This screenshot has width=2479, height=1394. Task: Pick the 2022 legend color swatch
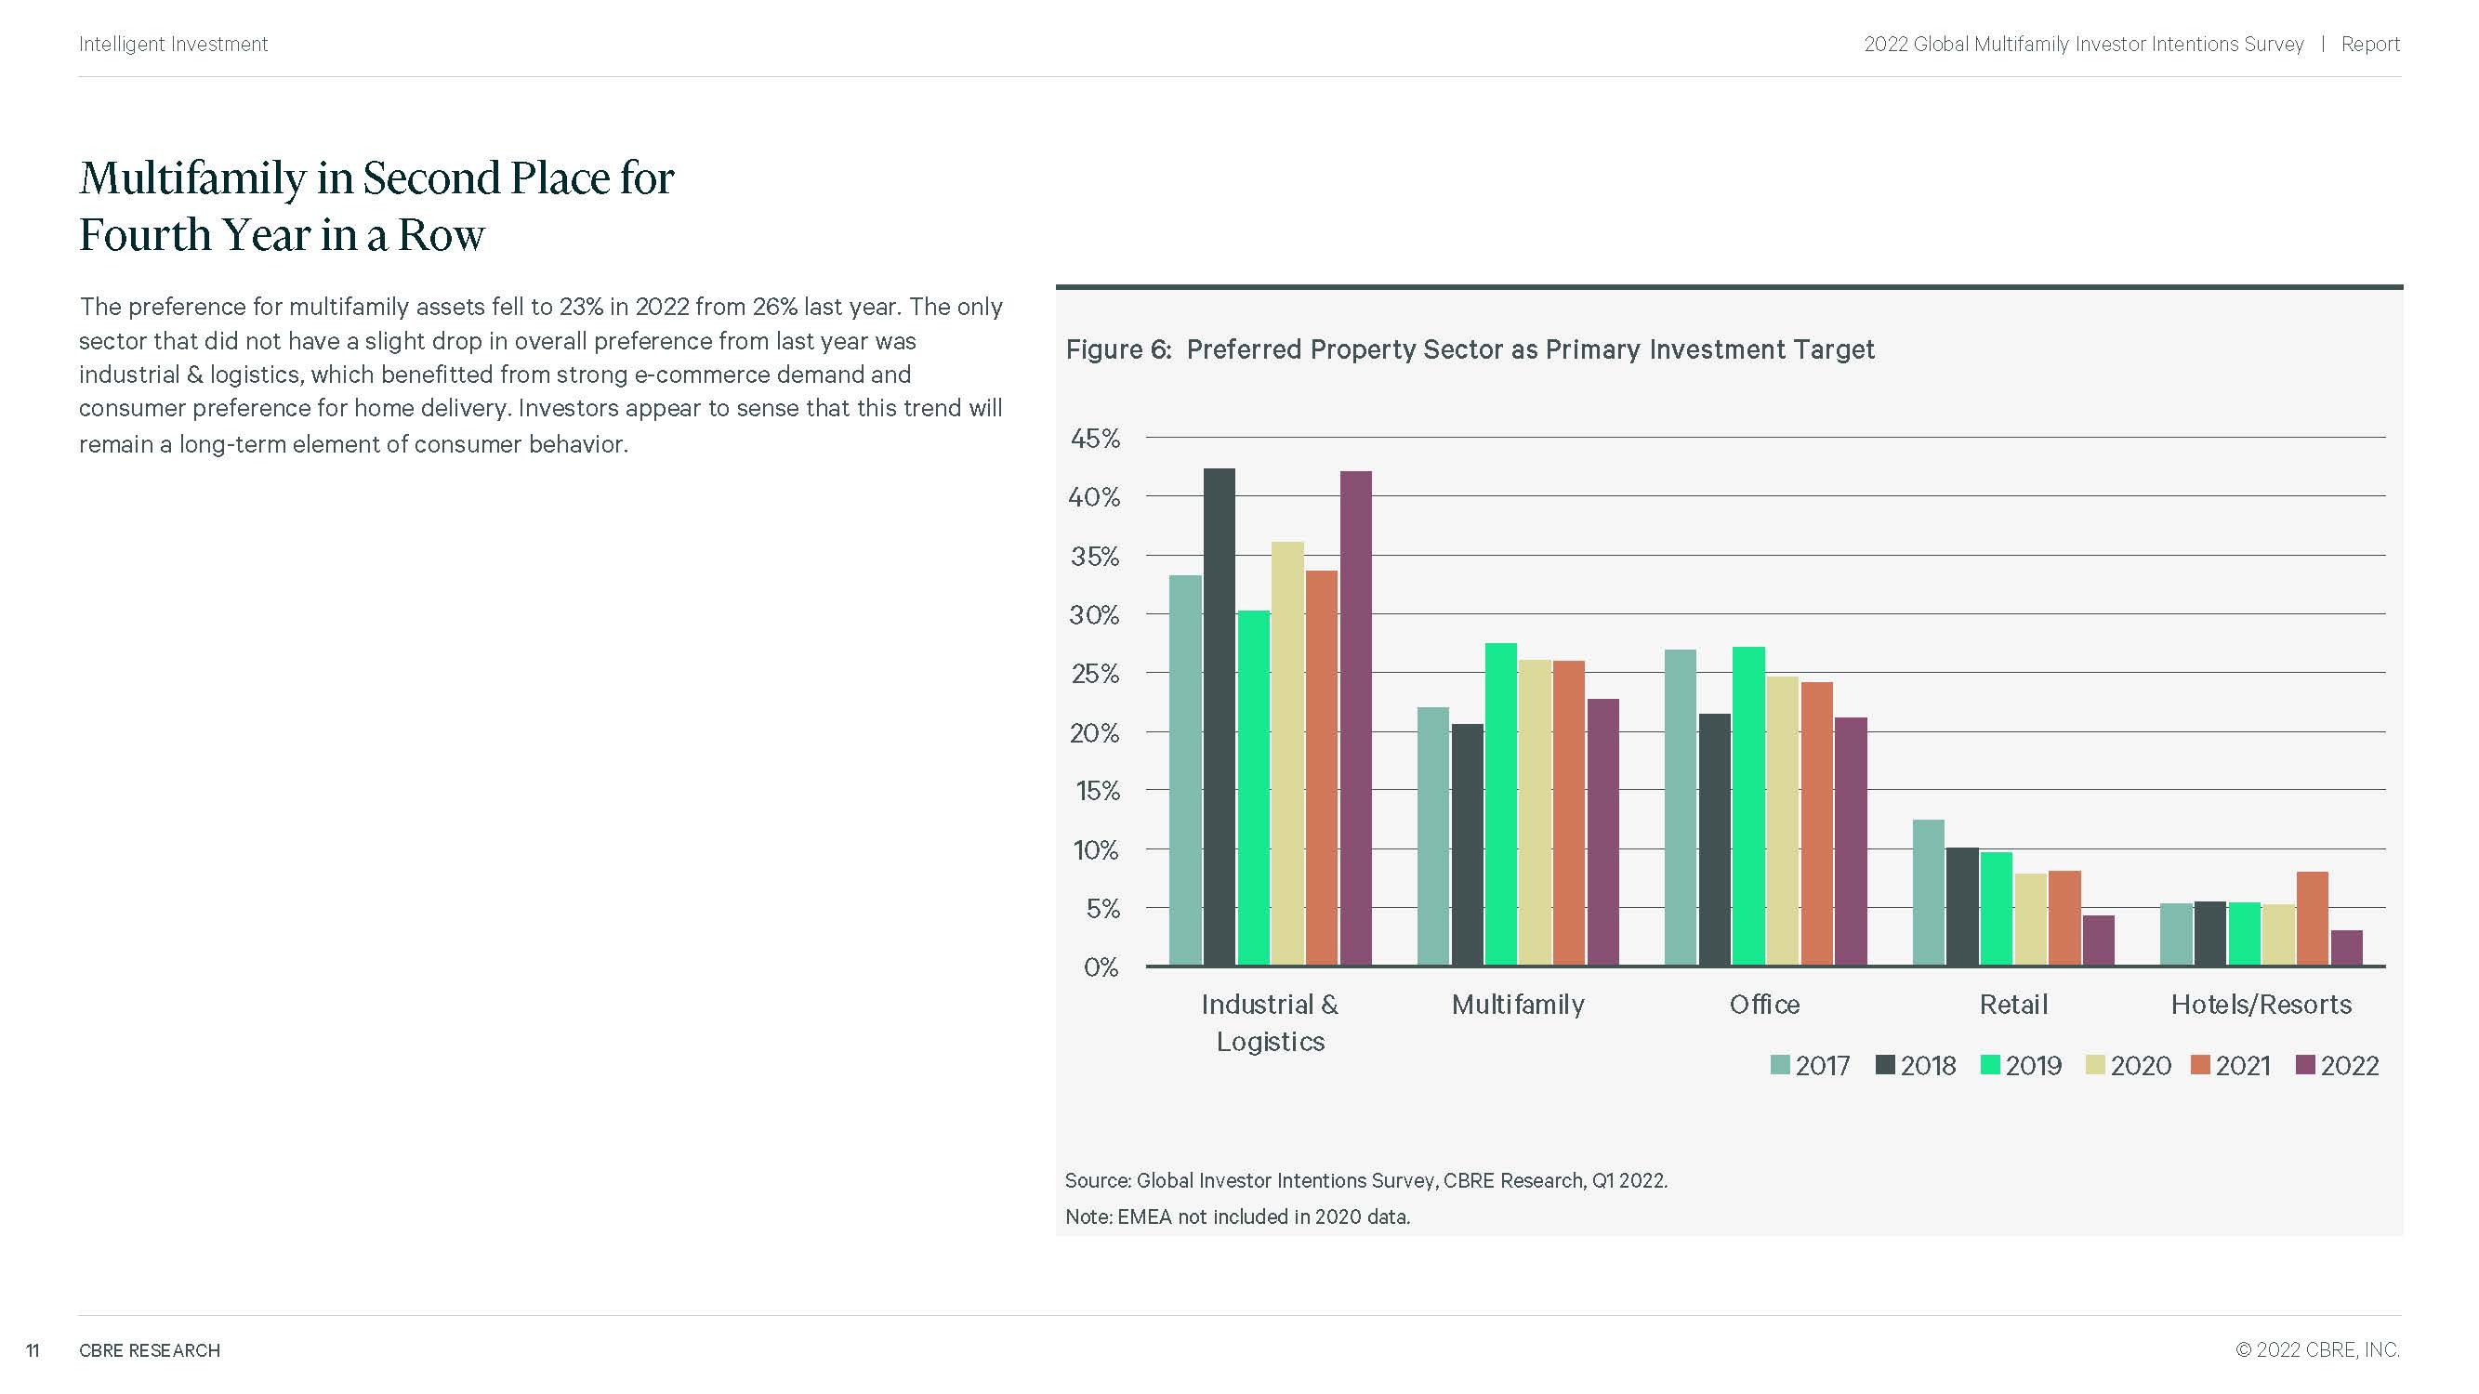[2305, 1065]
